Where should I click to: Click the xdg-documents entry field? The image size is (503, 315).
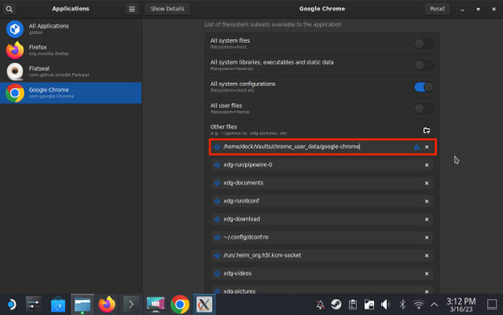(x=322, y=183)
